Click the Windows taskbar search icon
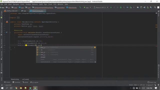The image size is (160, 90). [x=7, y=88]
